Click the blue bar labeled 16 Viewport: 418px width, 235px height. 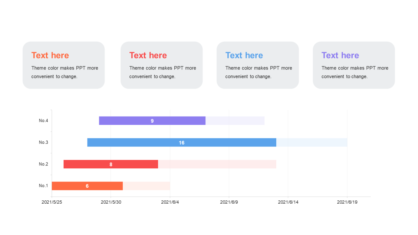point(182,142)
